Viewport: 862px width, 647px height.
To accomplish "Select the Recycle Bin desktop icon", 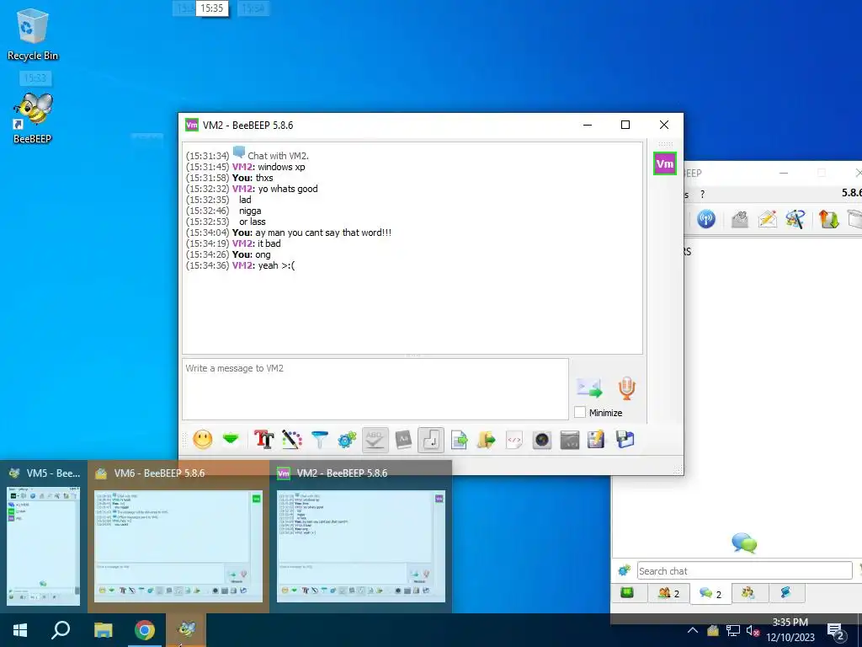I will (33, 35).
